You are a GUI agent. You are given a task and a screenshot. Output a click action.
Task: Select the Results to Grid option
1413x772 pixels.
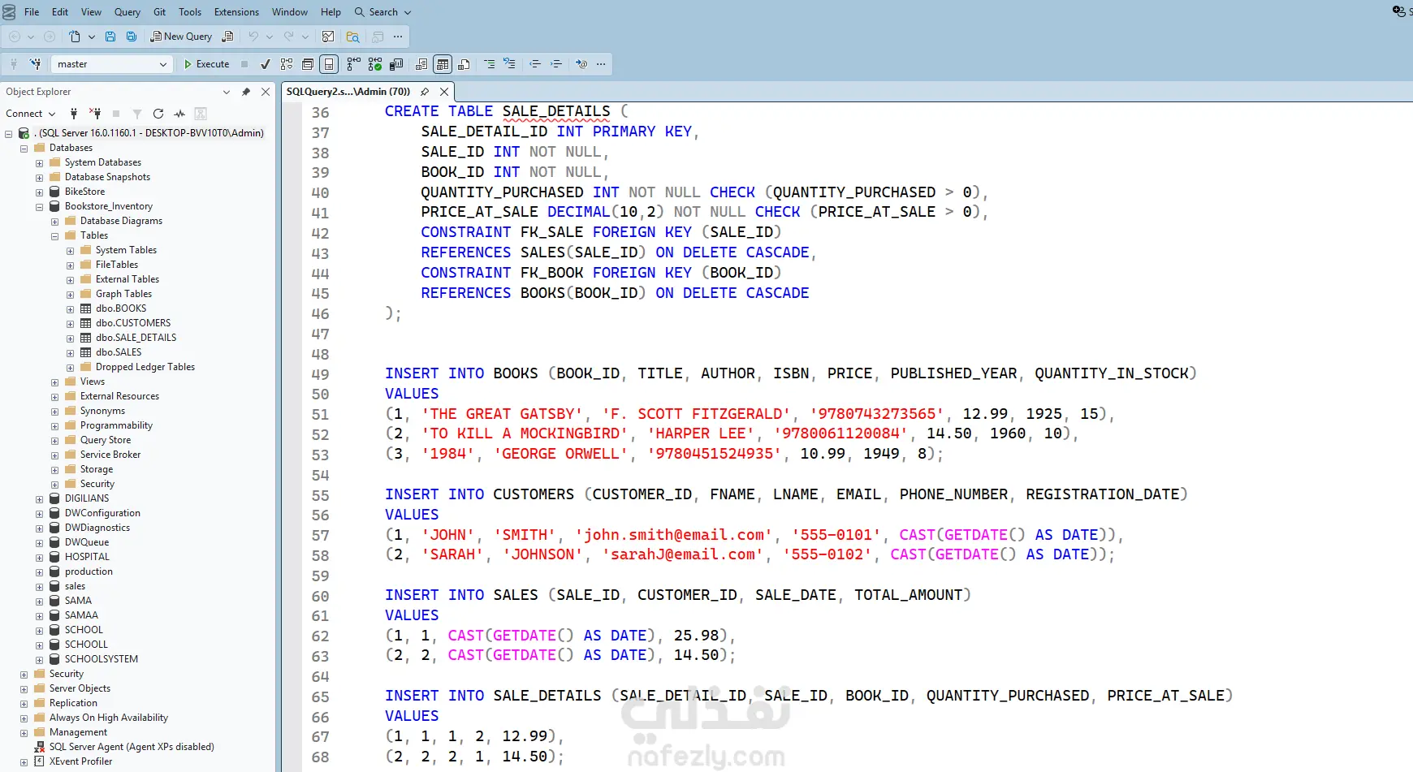pyautogui.click(x=443, y=64)
